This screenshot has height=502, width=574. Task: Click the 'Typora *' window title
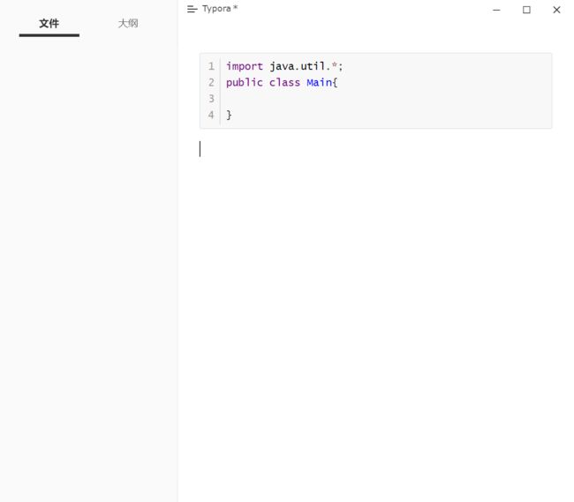[x=220, y=9]
